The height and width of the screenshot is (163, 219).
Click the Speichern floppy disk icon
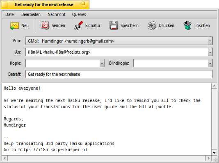tap(114, 25)
